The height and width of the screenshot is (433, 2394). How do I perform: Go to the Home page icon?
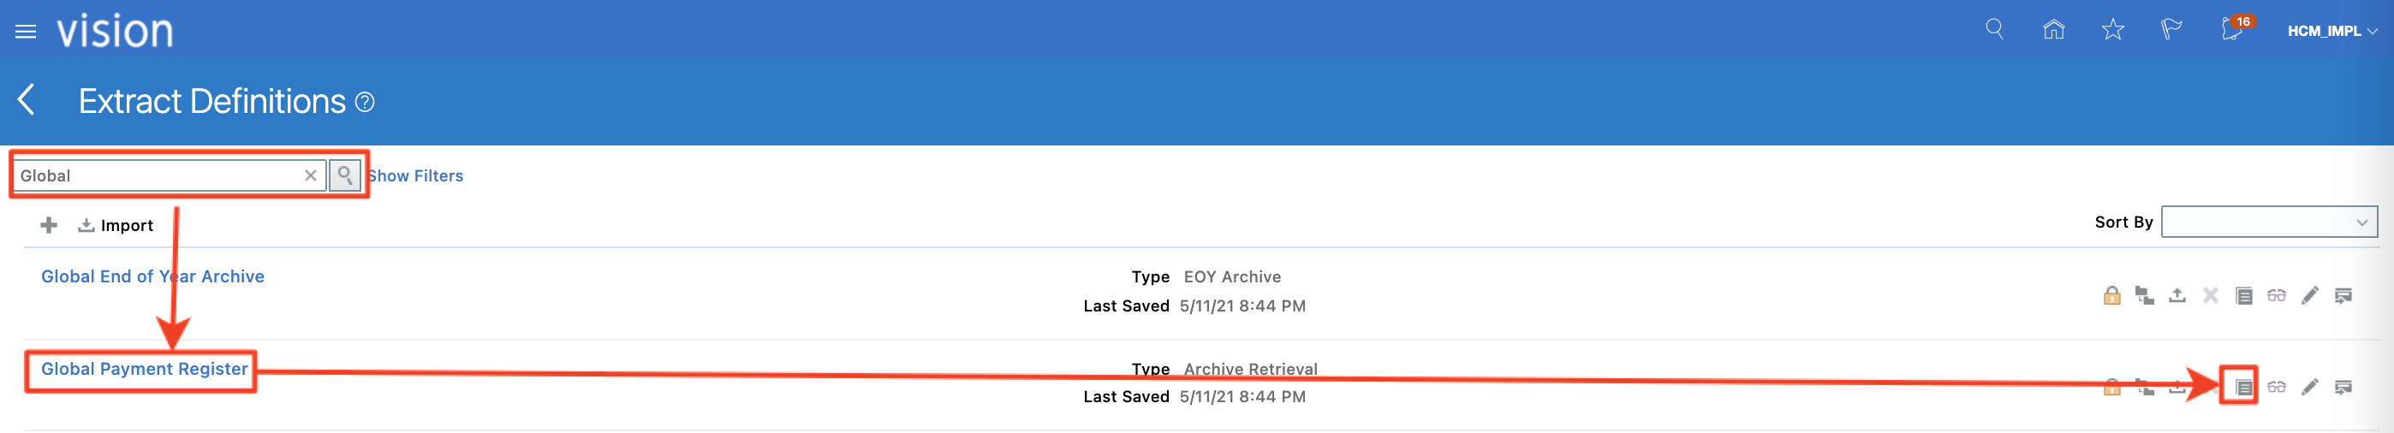click(2053, 30)
